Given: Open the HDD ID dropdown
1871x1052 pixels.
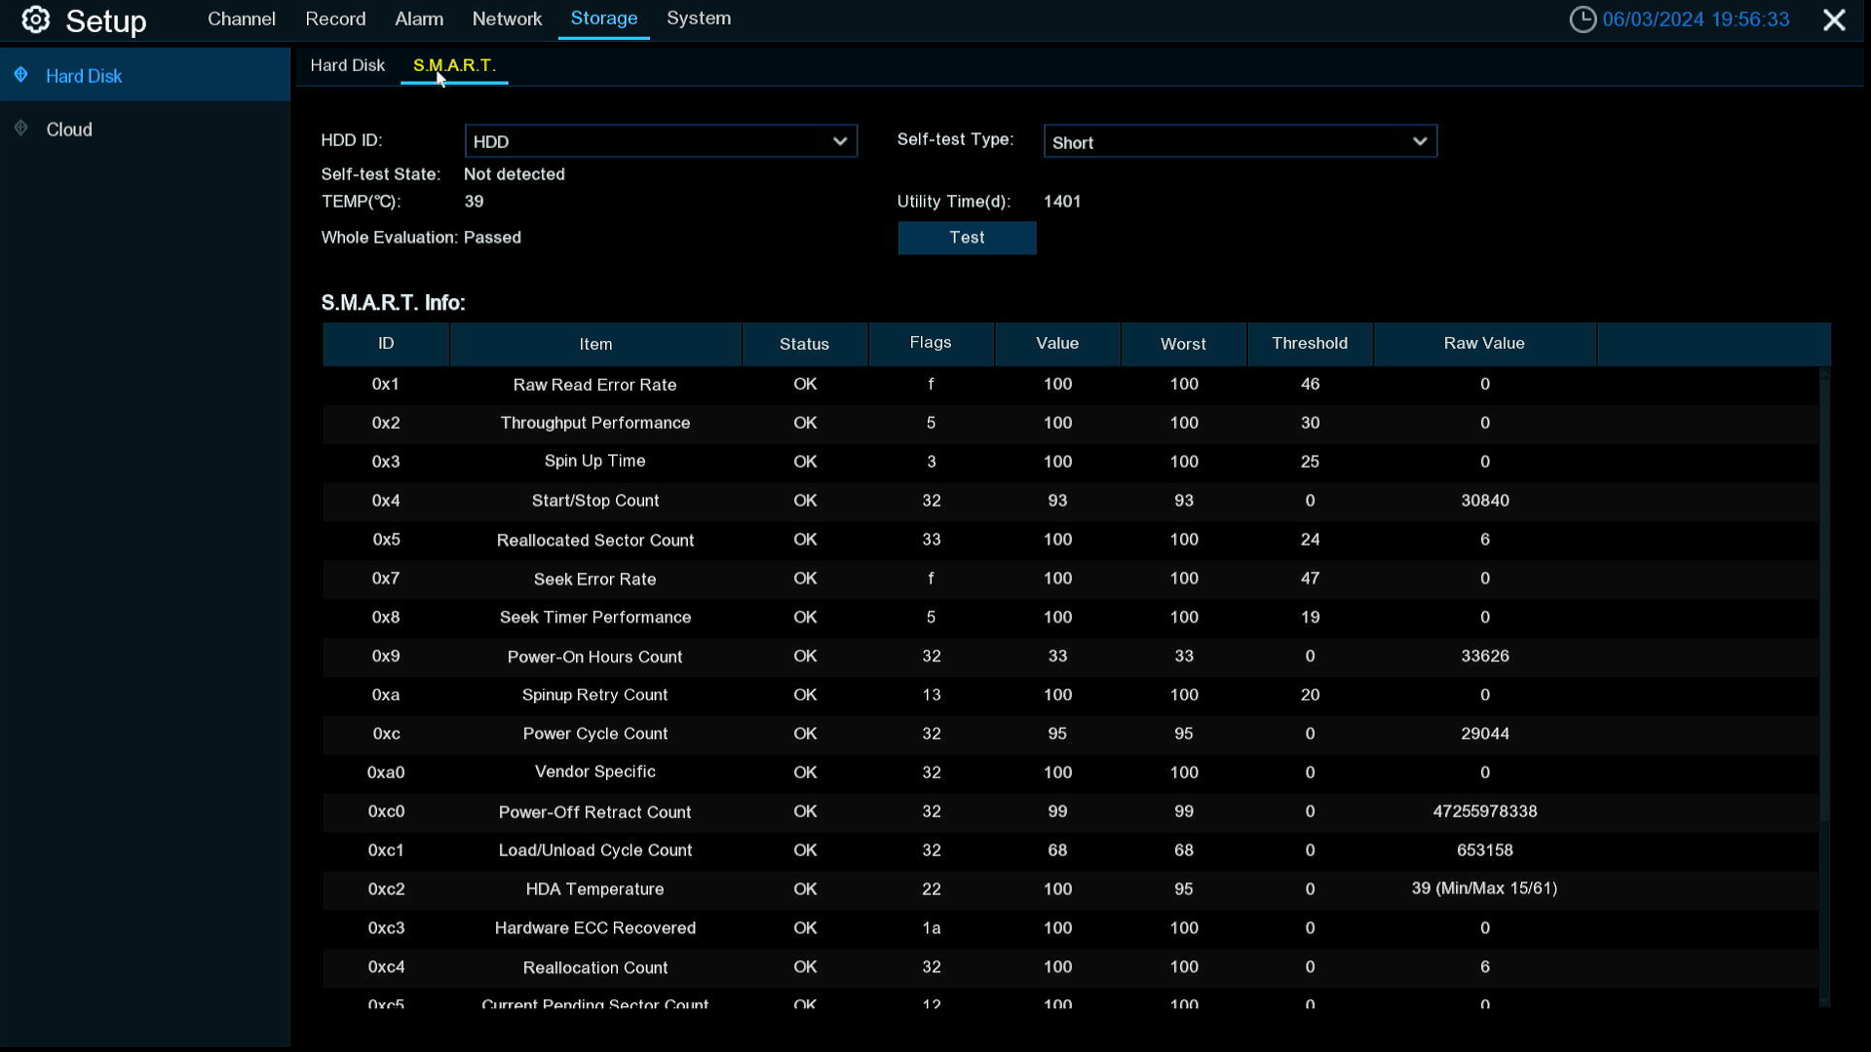Looking at the screenshot, I should [661, 141].
